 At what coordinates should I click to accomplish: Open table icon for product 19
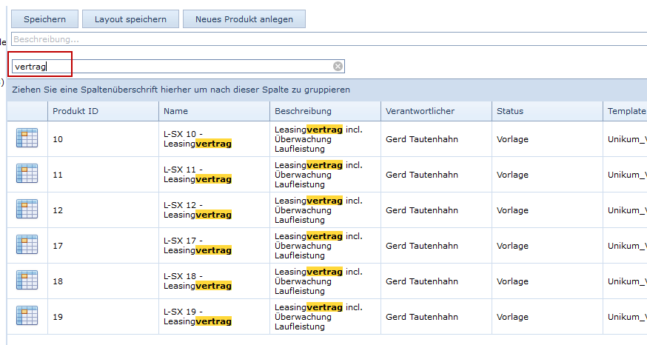tap(27, 316)
